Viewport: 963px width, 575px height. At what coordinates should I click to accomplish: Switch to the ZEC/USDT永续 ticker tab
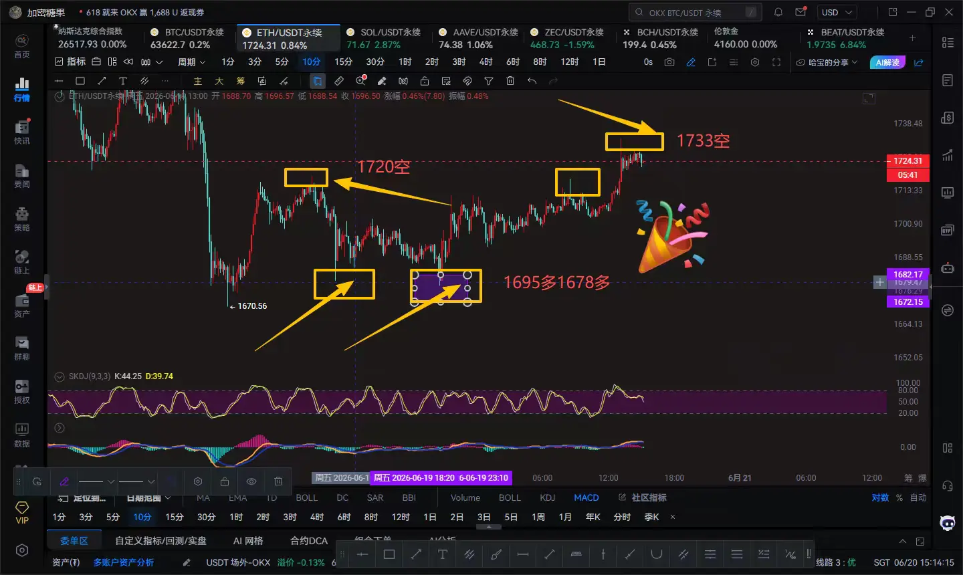pyautogui.click(x=567, y=39)
